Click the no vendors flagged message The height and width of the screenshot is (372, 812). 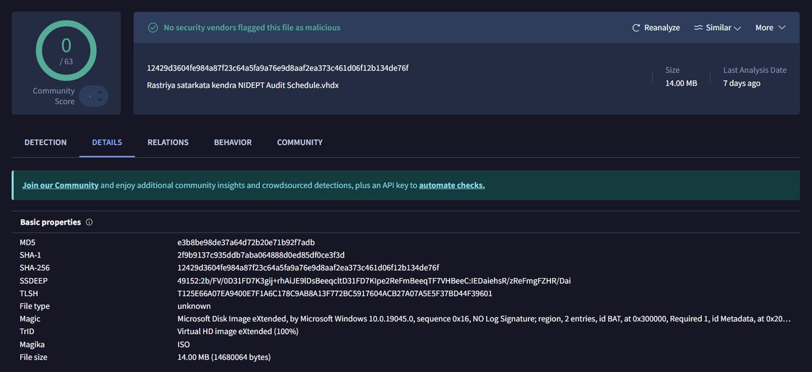[x=252, y=28]
